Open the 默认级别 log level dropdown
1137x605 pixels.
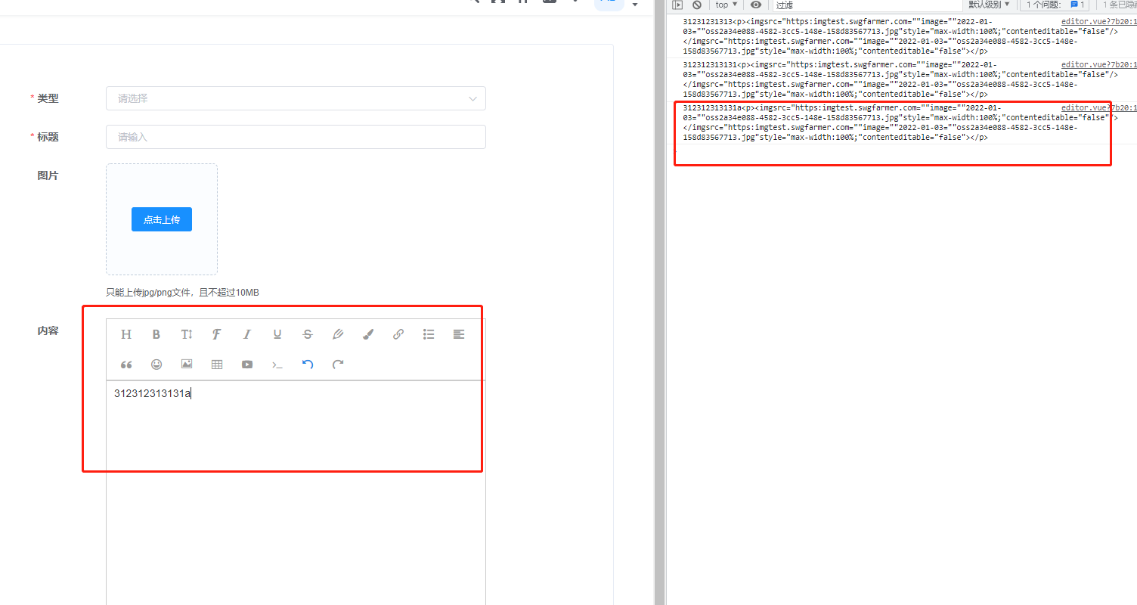pos(989,5)
